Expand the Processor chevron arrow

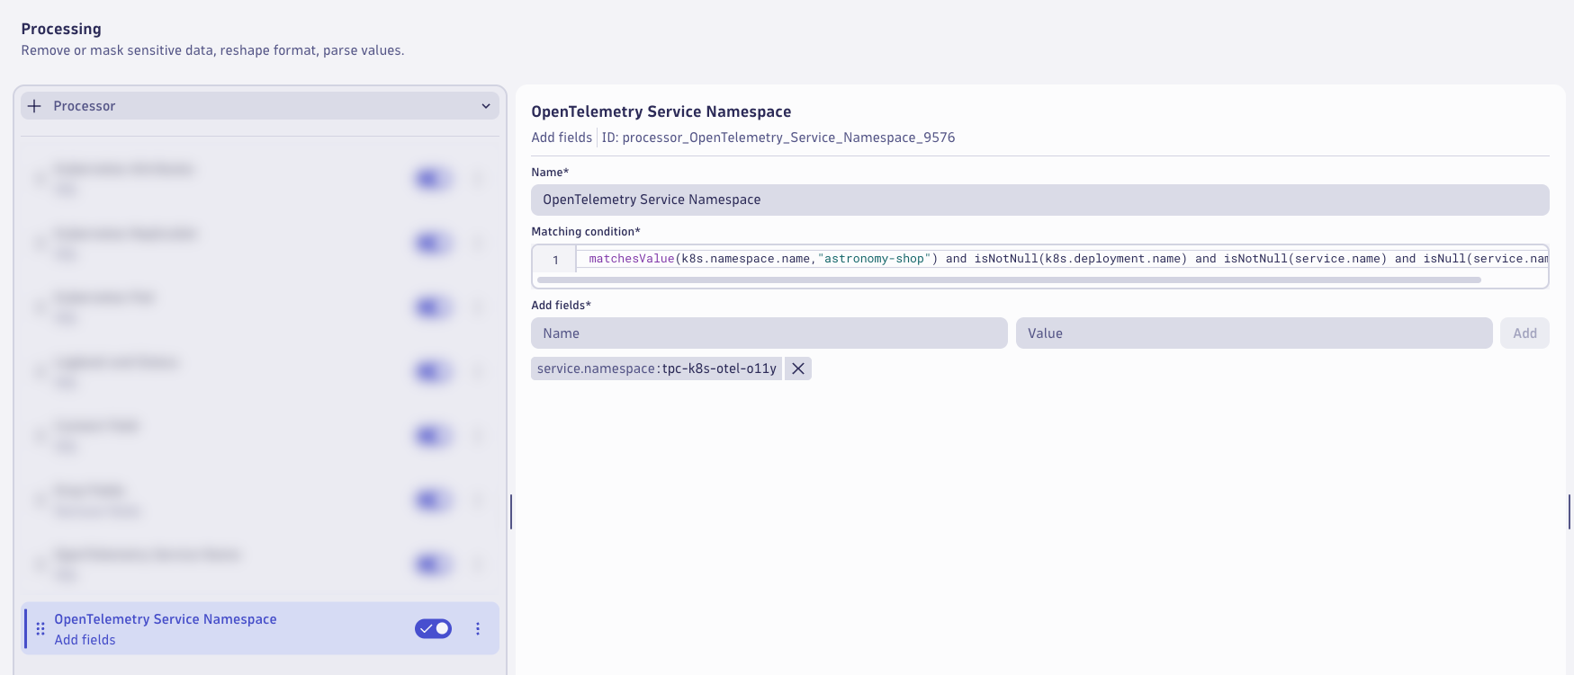(x=486, y=106)
